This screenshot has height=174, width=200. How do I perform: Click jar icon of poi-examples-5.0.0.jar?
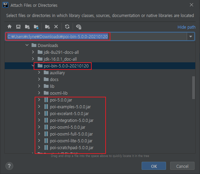coord(46,107)
